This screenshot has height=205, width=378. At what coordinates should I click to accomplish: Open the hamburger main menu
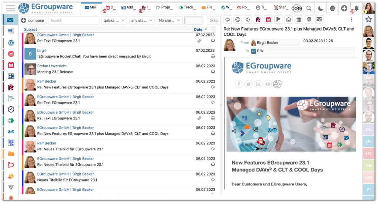10,8
